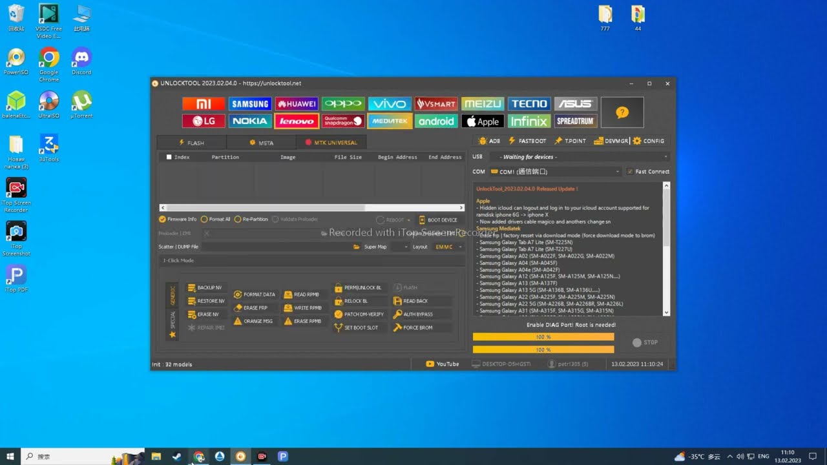The image size is (827, 465).
Task: Open the FASTBOOT toolbar item
Action: 527,141
